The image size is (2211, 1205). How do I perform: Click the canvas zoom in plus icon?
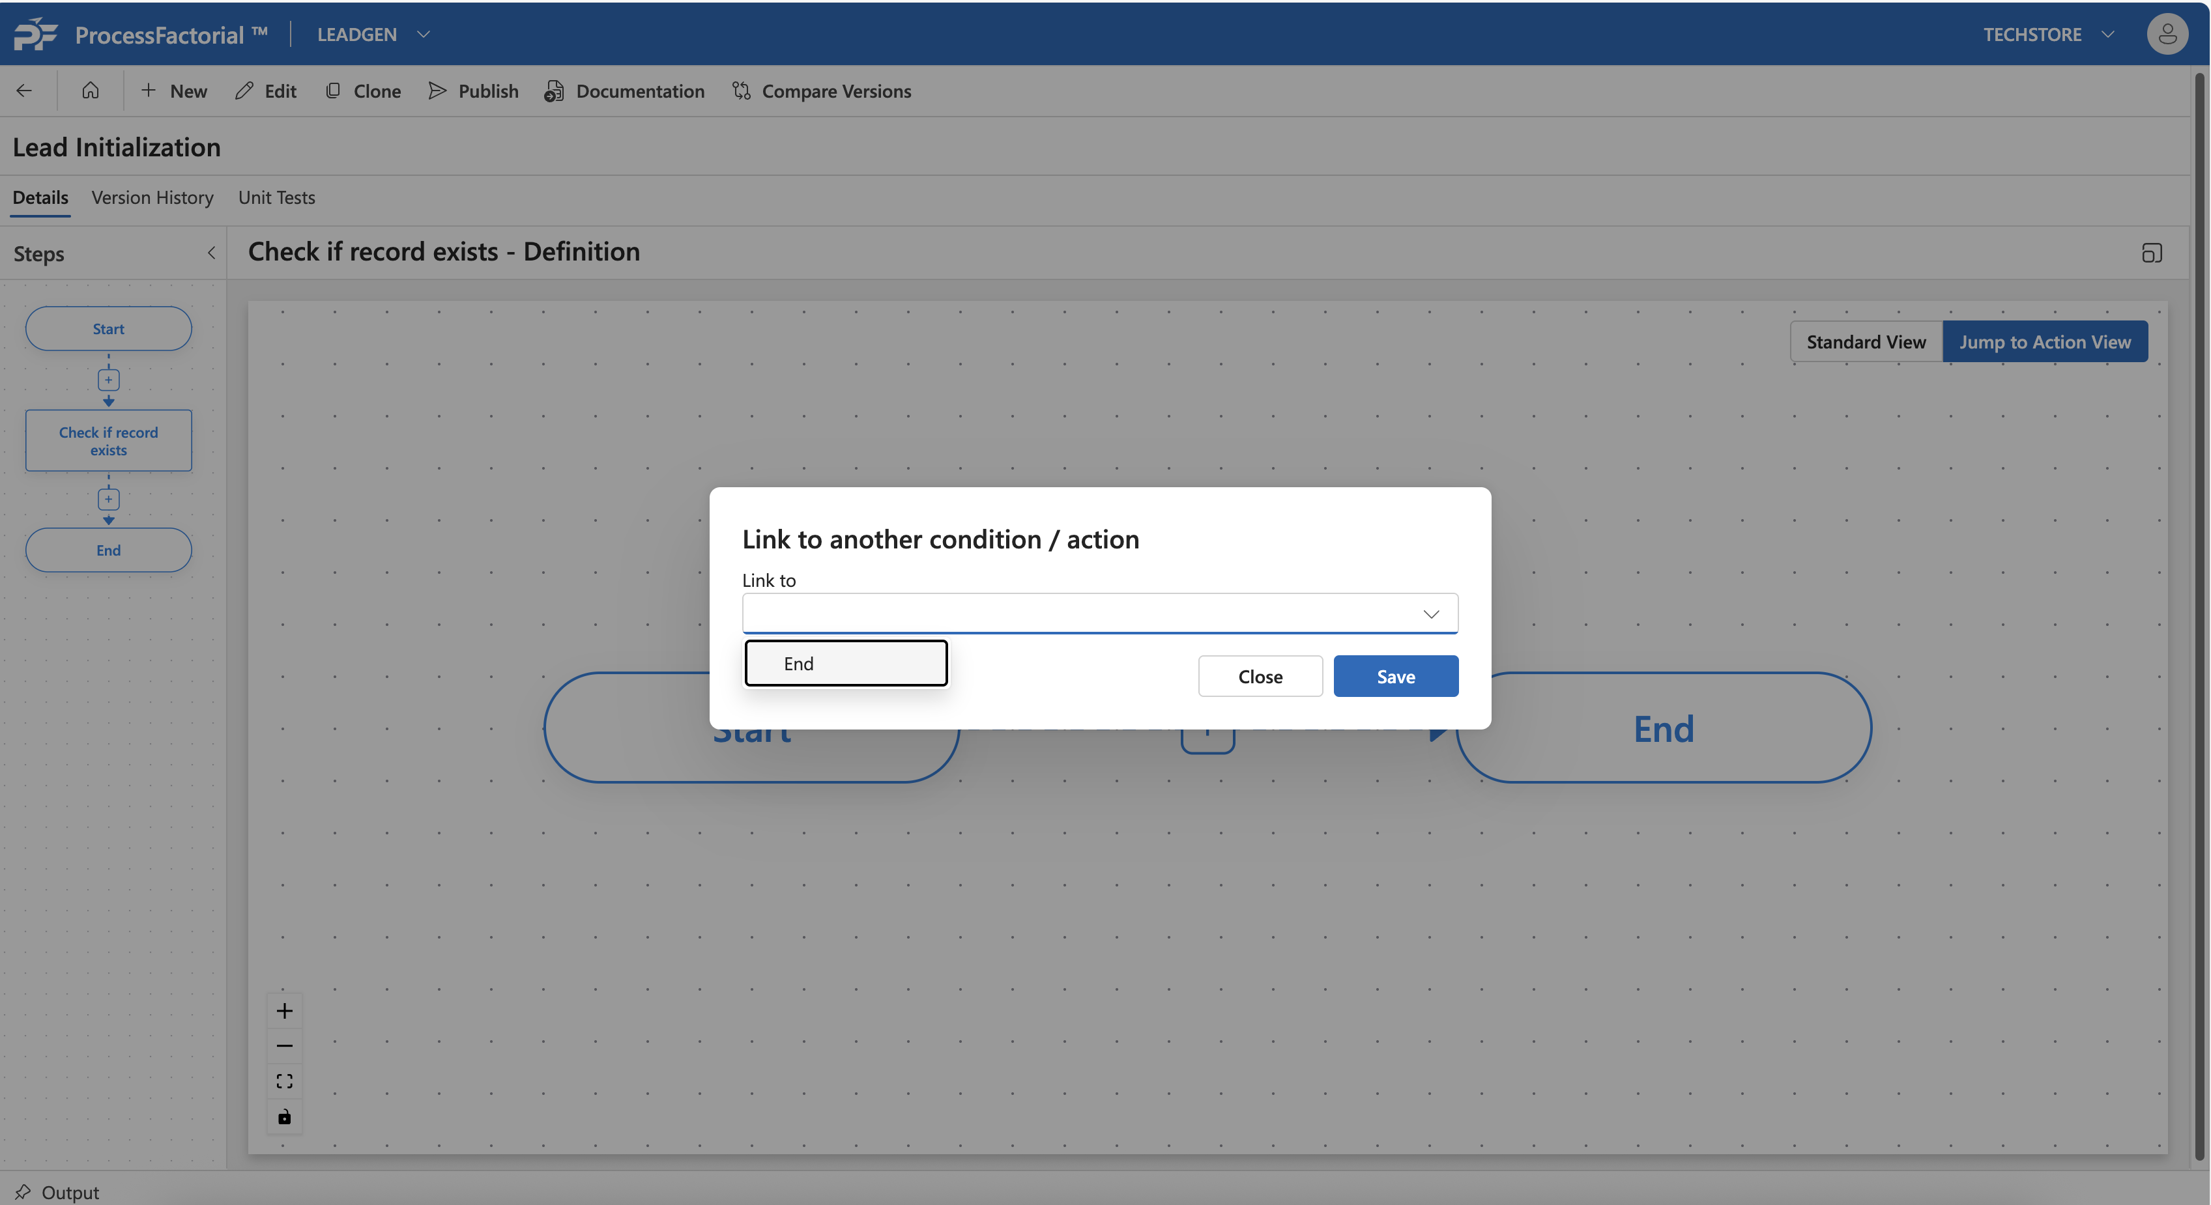(x=284, y=1011)
